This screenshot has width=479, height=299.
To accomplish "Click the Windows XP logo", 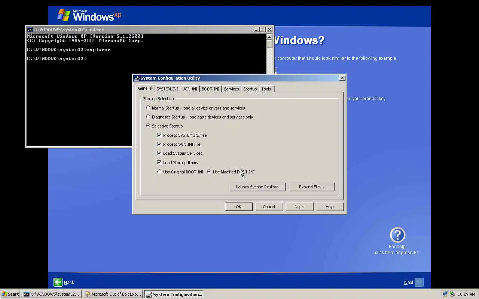I will point(89,15).
